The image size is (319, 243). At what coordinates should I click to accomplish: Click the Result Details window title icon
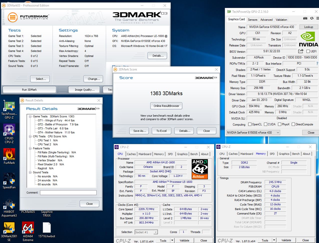click(22, 100)
